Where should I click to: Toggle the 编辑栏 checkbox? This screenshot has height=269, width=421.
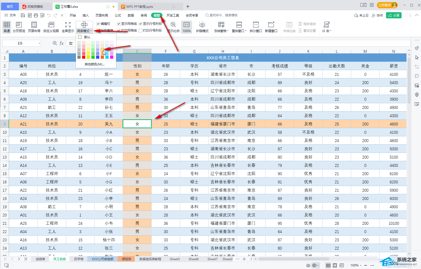pos(98,24)
